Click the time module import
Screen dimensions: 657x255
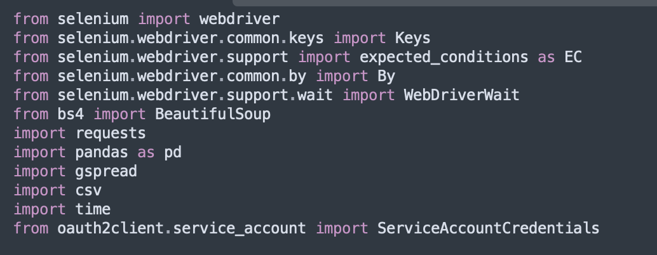pyautogui.click(x=93, y=209)
